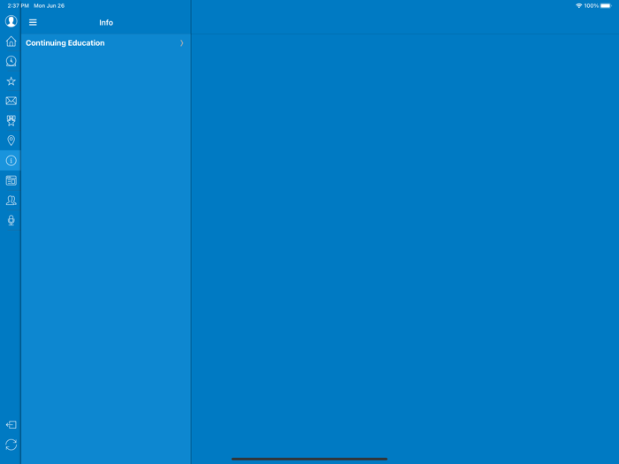Click the Info header title

pos(106,22)
